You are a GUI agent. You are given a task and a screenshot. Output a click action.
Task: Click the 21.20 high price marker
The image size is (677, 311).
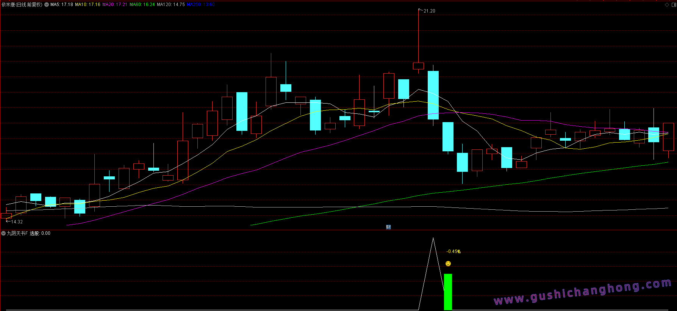point(429,11)
